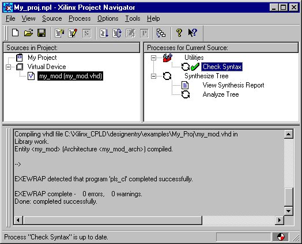Click the new source sparkle document icon
302x244 pixels.
click(x=59, y=33)
